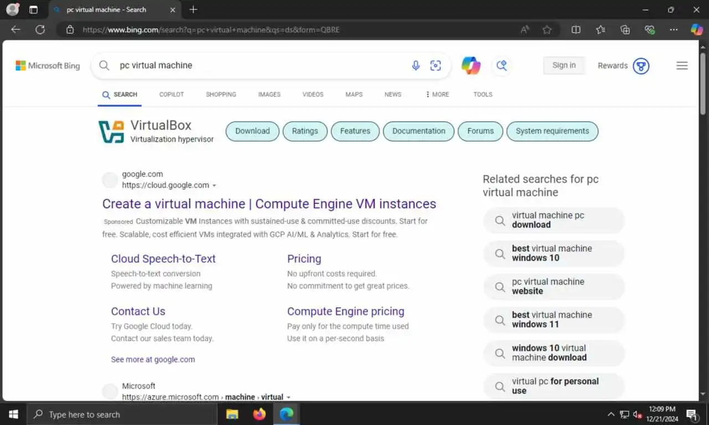The image size is (709, 425).
Task: Open split screen view icon
Action: (x=576, y=30)
